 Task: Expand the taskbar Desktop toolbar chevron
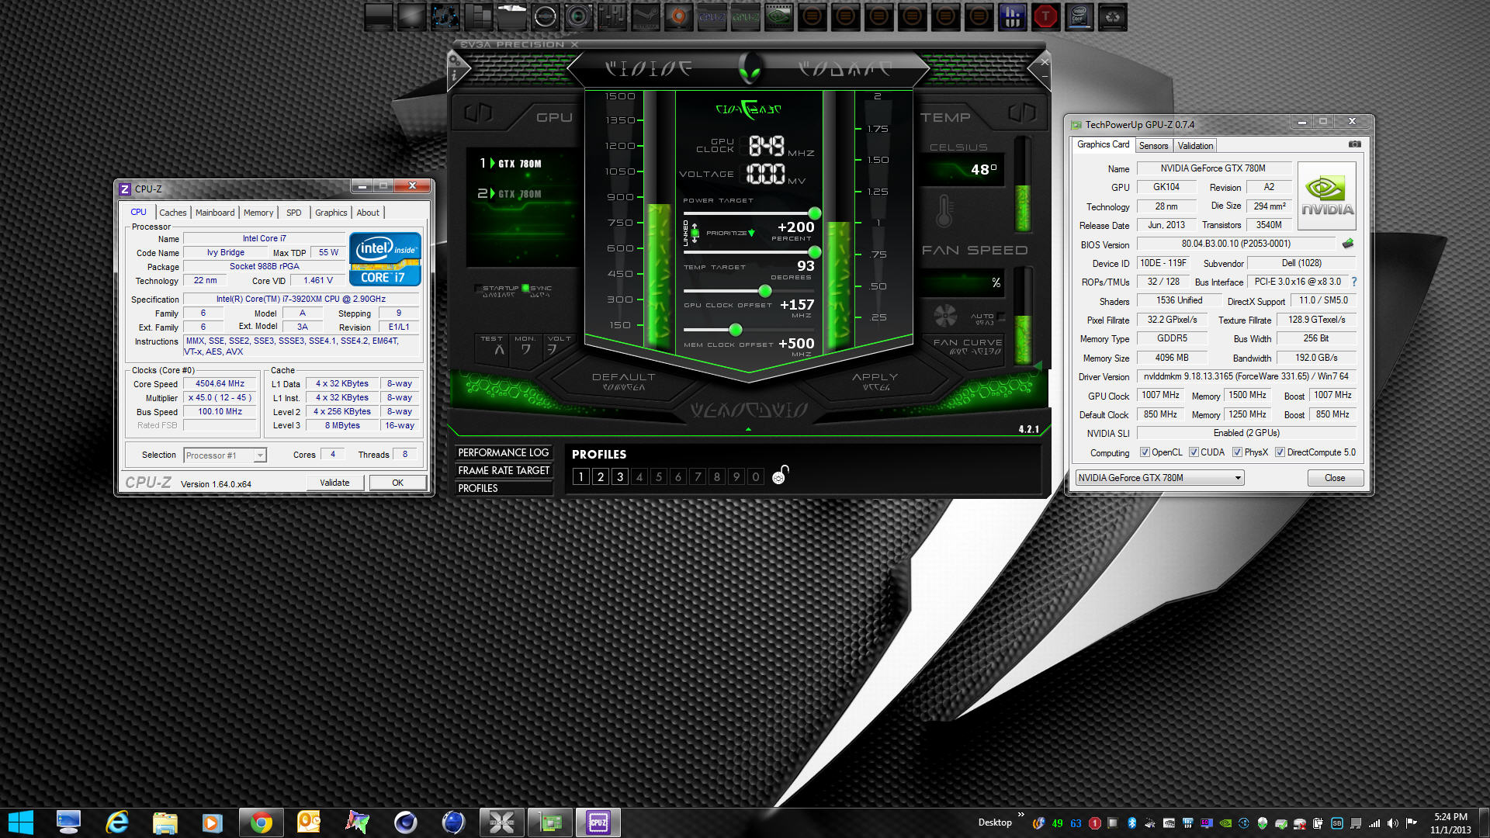[x=1020, y=815]
